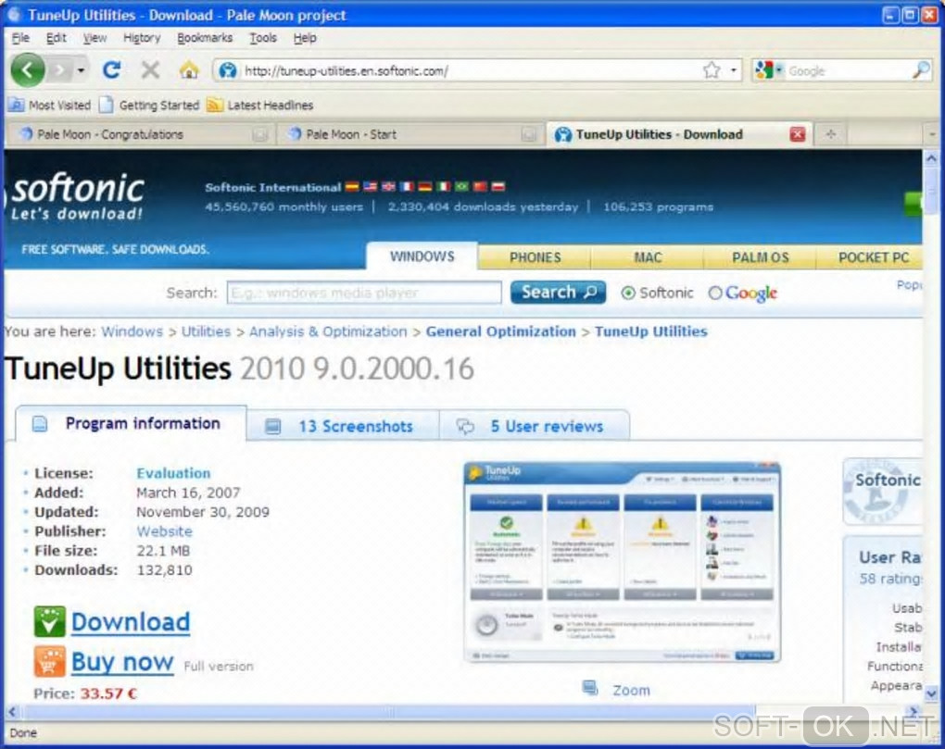The height and width of the screenshot is (749, 945).
Task: Open the address bar history dropdown
Action: (734, 70)
